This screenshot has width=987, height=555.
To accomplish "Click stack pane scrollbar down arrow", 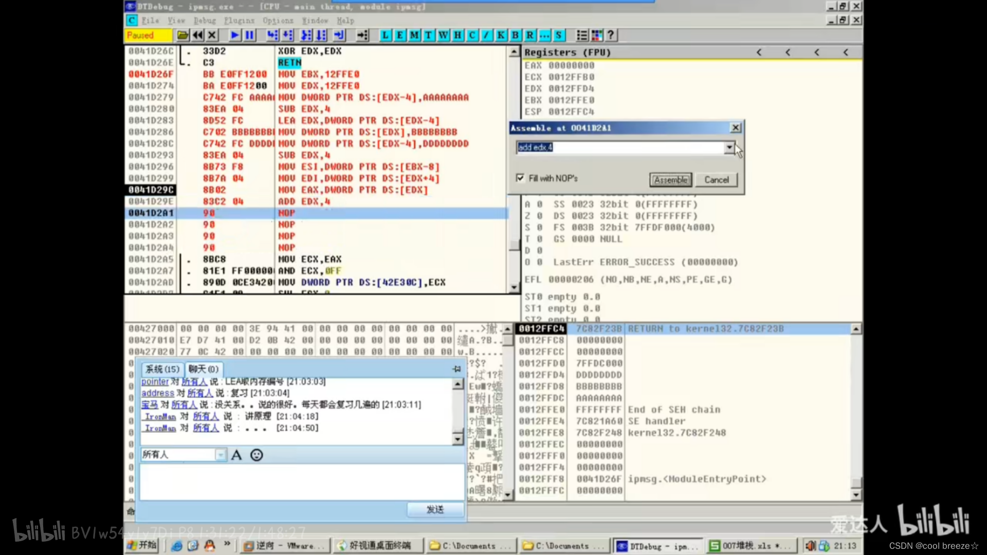I will pos(856,495).
